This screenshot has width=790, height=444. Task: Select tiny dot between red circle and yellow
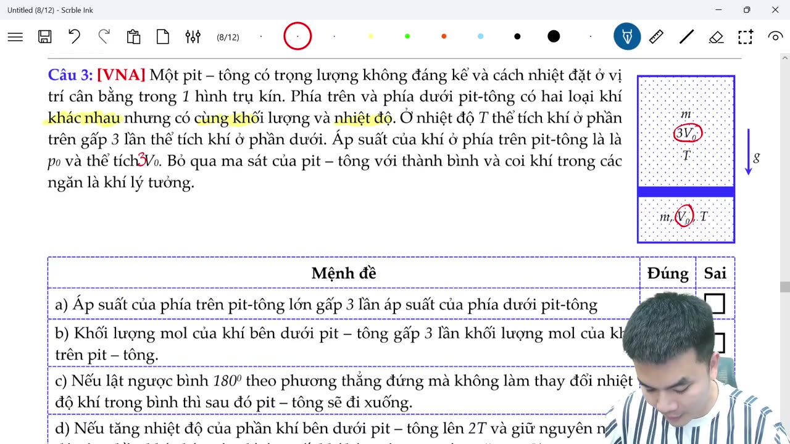pyautogui.click(x=334, y=37)
